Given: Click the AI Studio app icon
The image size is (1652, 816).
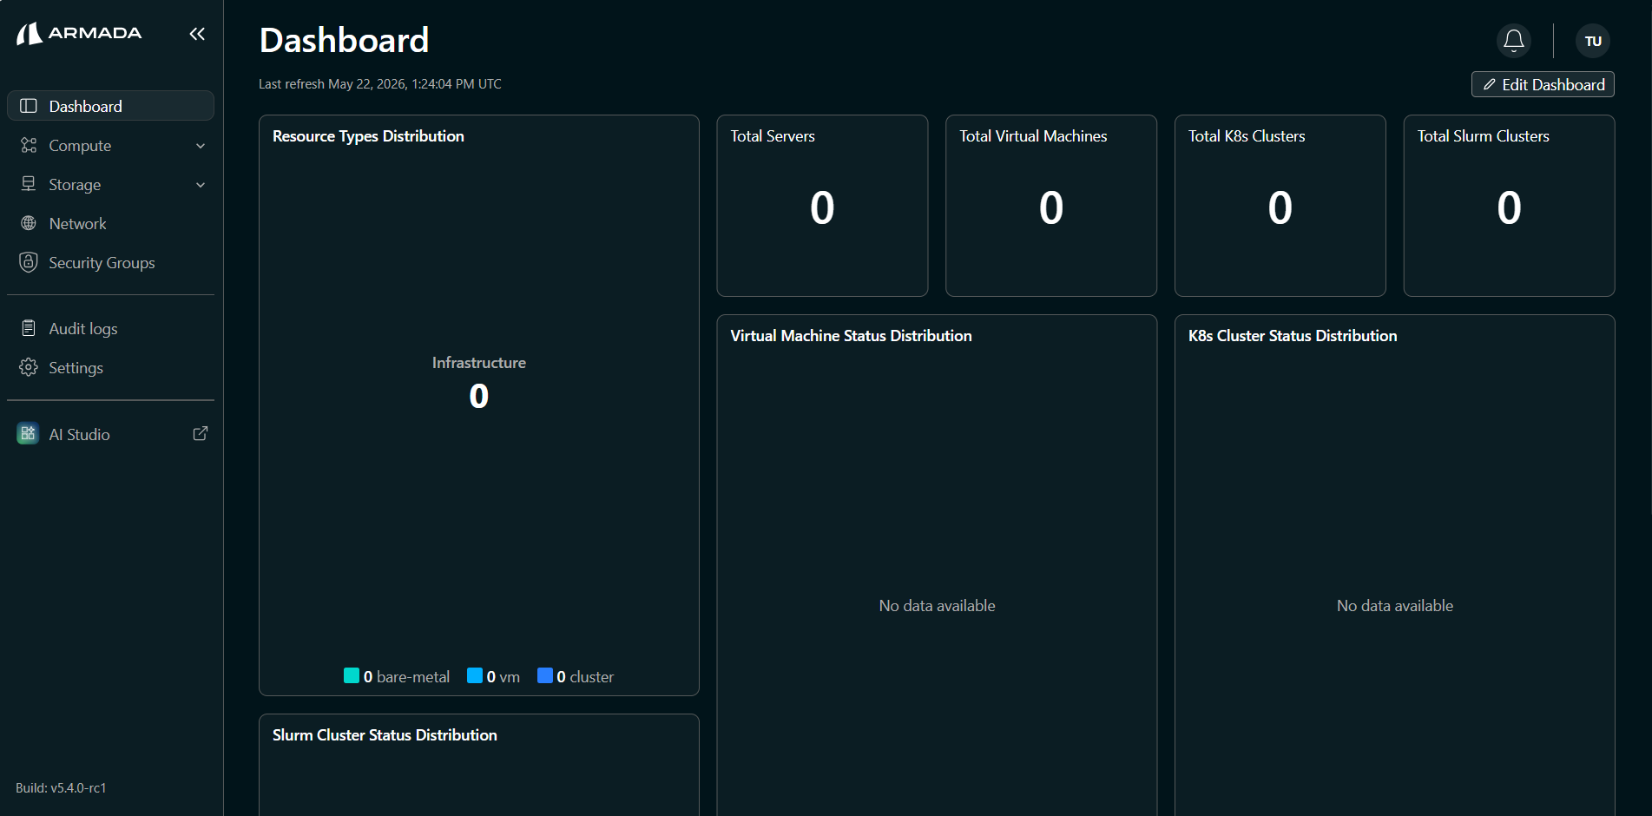Looking at the screenshot, I should click(x=28, y=433).
